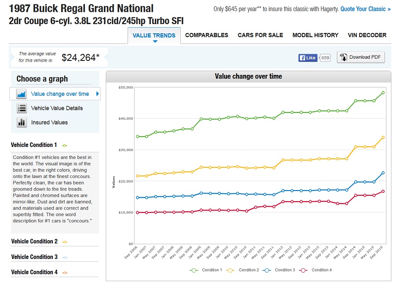397x284 pixels.
Task: Click yellow Condition 2 legend marker
Action: [231, 270]
